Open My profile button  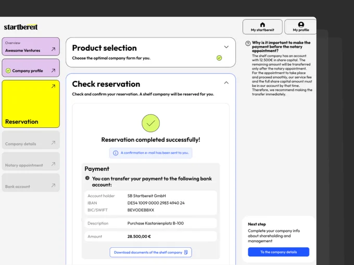[x=300, y=27]
